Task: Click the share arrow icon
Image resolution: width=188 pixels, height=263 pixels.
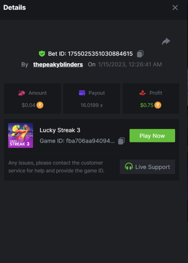Action: tap(166, 41)
